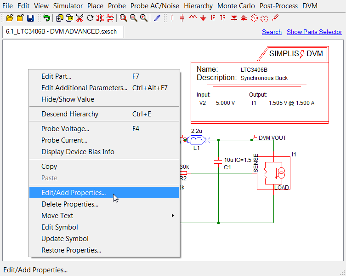Click the Search link
The height and width of the screenshot is (276, 346).
tap(272, 32)
